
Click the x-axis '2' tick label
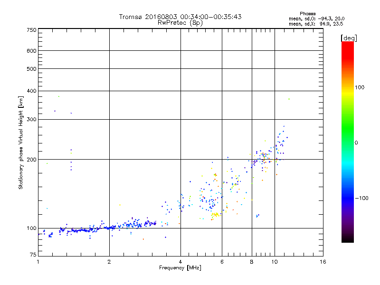point(109,262)
